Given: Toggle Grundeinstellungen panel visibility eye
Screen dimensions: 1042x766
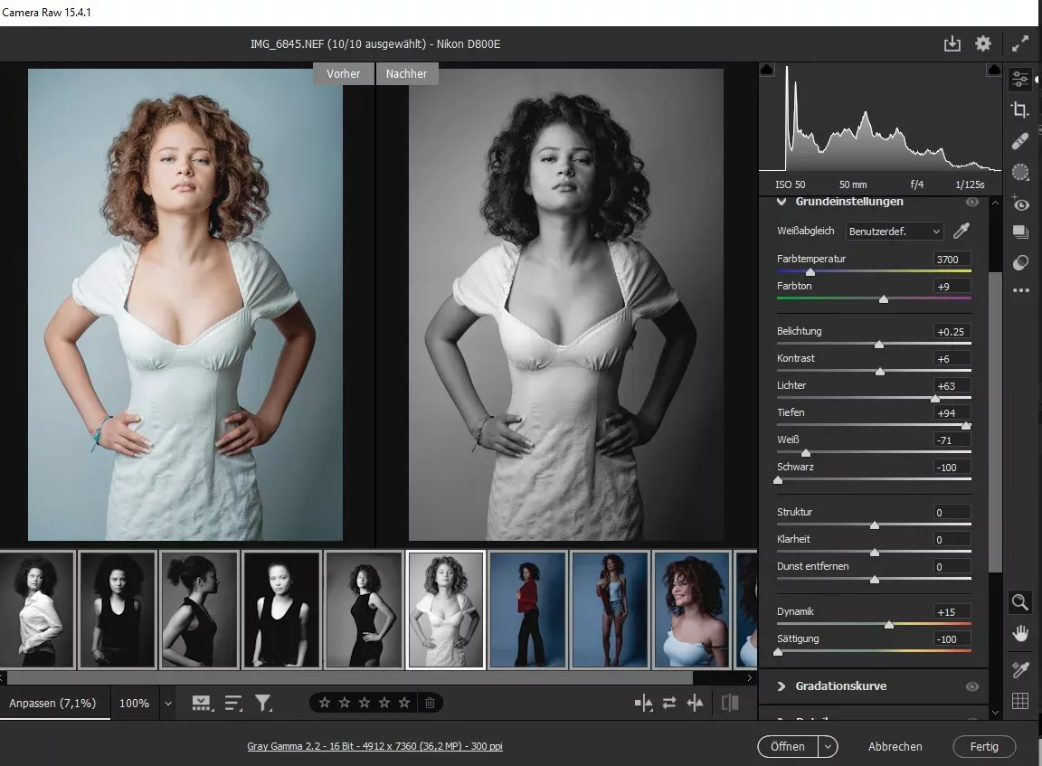Looking at the screenshot, I should [972, 202].
